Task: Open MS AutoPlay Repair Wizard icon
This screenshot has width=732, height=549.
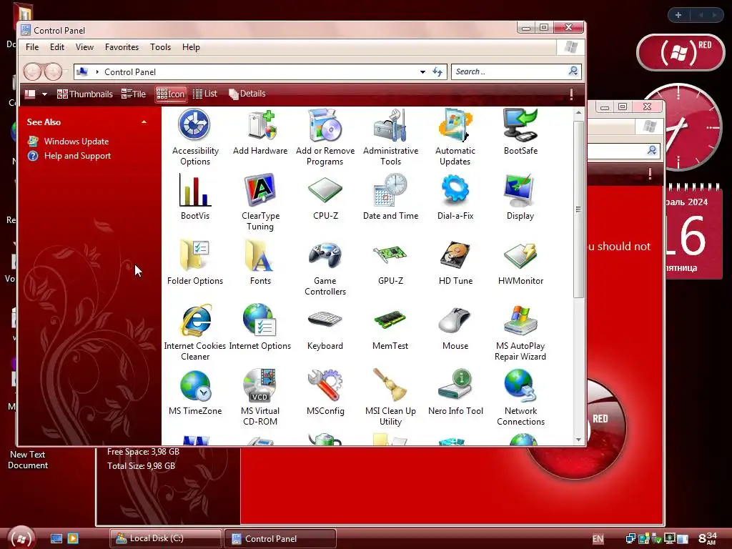Action: point(520,320)
